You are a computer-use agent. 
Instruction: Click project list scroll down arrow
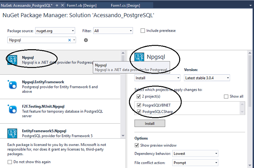click(x=242, y=112)
